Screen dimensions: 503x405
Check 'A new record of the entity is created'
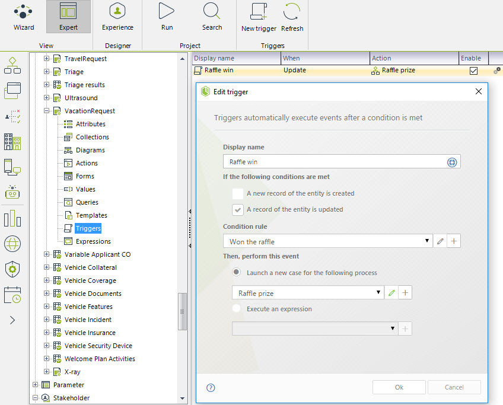238,194
